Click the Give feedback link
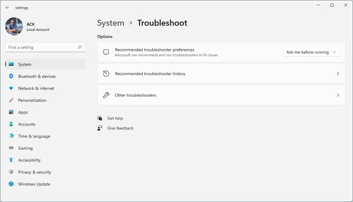The height and width of the screenshot is (202, 353). [120, 128]
